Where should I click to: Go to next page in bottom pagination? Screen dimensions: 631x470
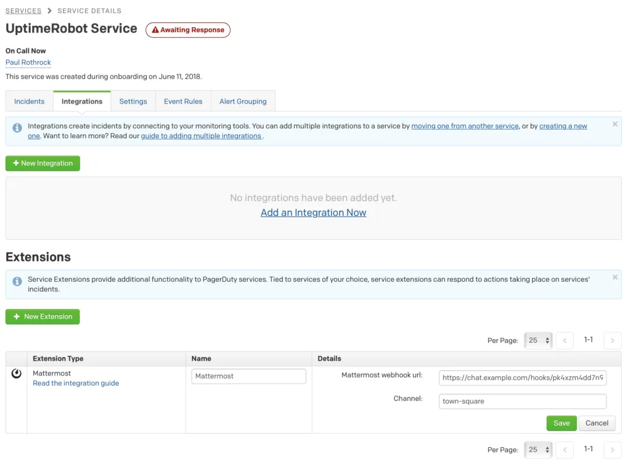click(613, 450)
